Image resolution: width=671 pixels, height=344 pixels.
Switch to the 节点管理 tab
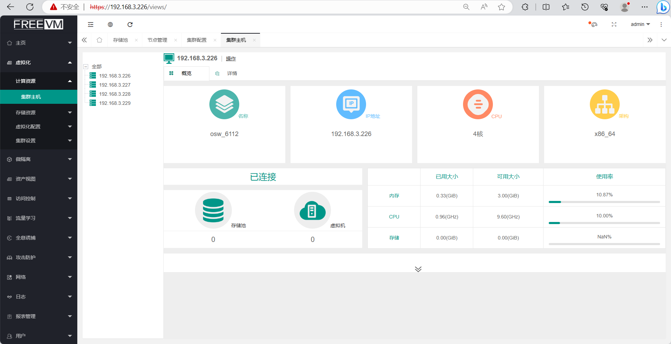(x=157, y=40)
